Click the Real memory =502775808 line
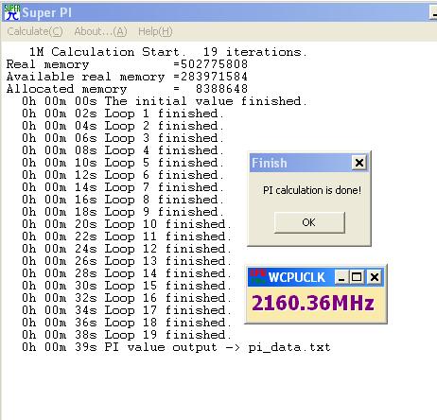The height and width of the screenshot is (420, 437). coord(127,64)
